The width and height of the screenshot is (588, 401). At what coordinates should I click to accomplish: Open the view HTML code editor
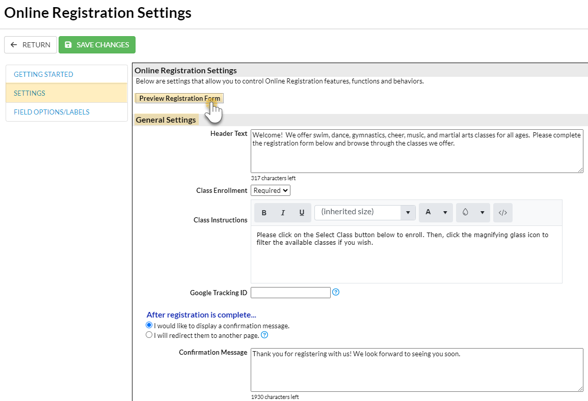click(502, 213)
